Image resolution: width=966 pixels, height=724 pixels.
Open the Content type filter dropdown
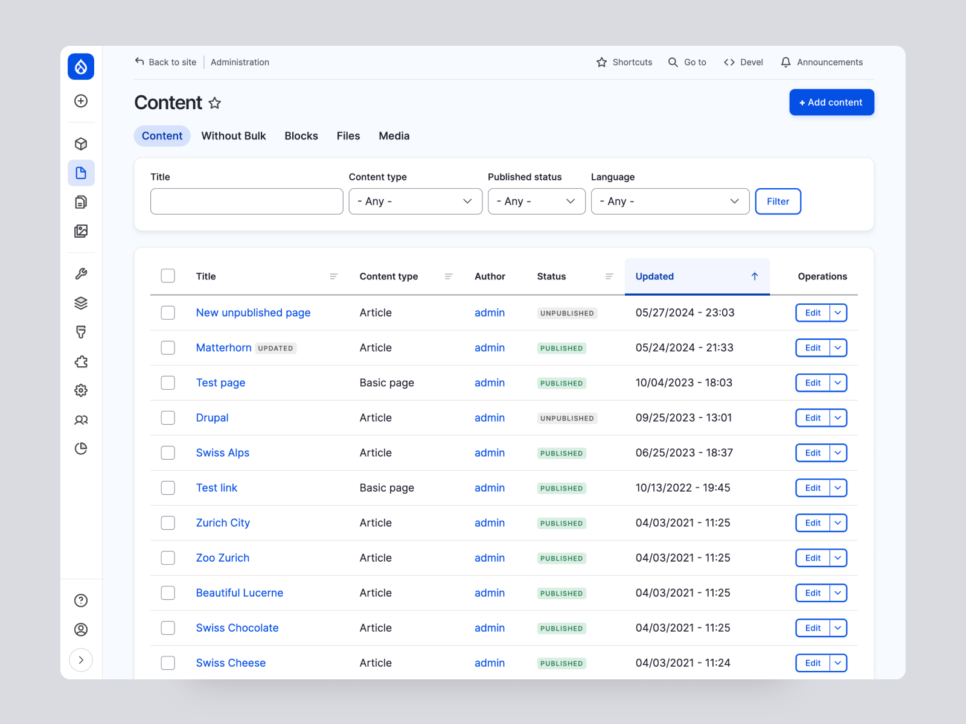415,202
